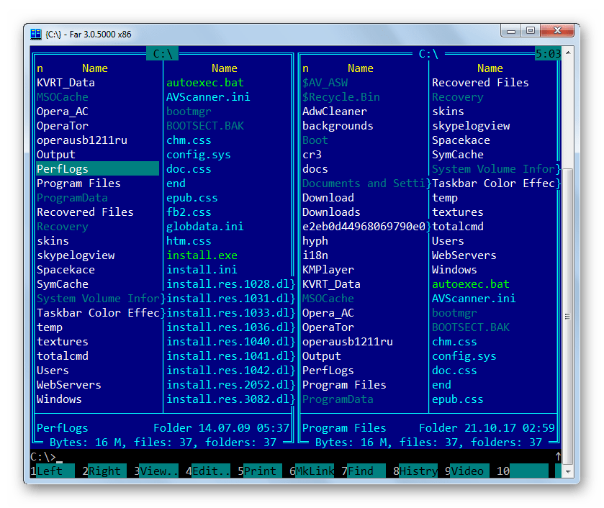Viewport: 604px width, 508px height.
Task: Select $AV_ASW in the right panel
Action: tap(325, 83)
